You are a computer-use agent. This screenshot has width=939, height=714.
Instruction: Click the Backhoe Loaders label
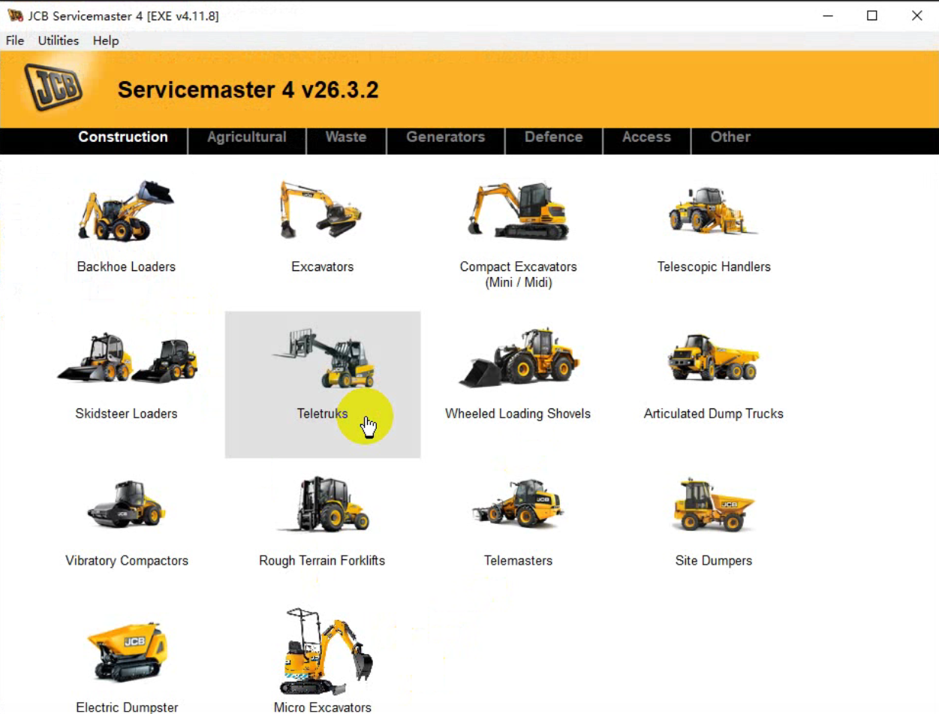(126, 267)
